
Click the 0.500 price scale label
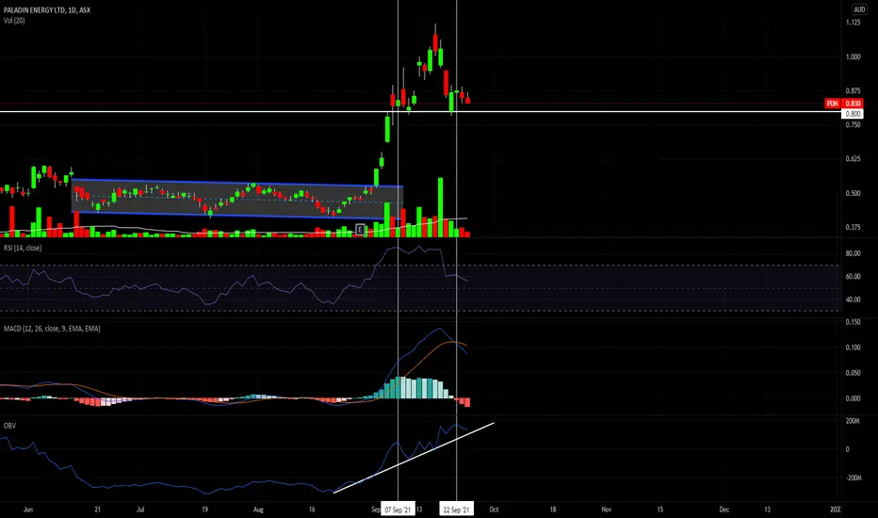[x=853, y=193]
